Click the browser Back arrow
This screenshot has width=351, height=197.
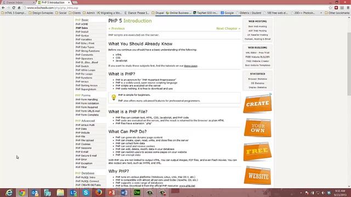3,8
